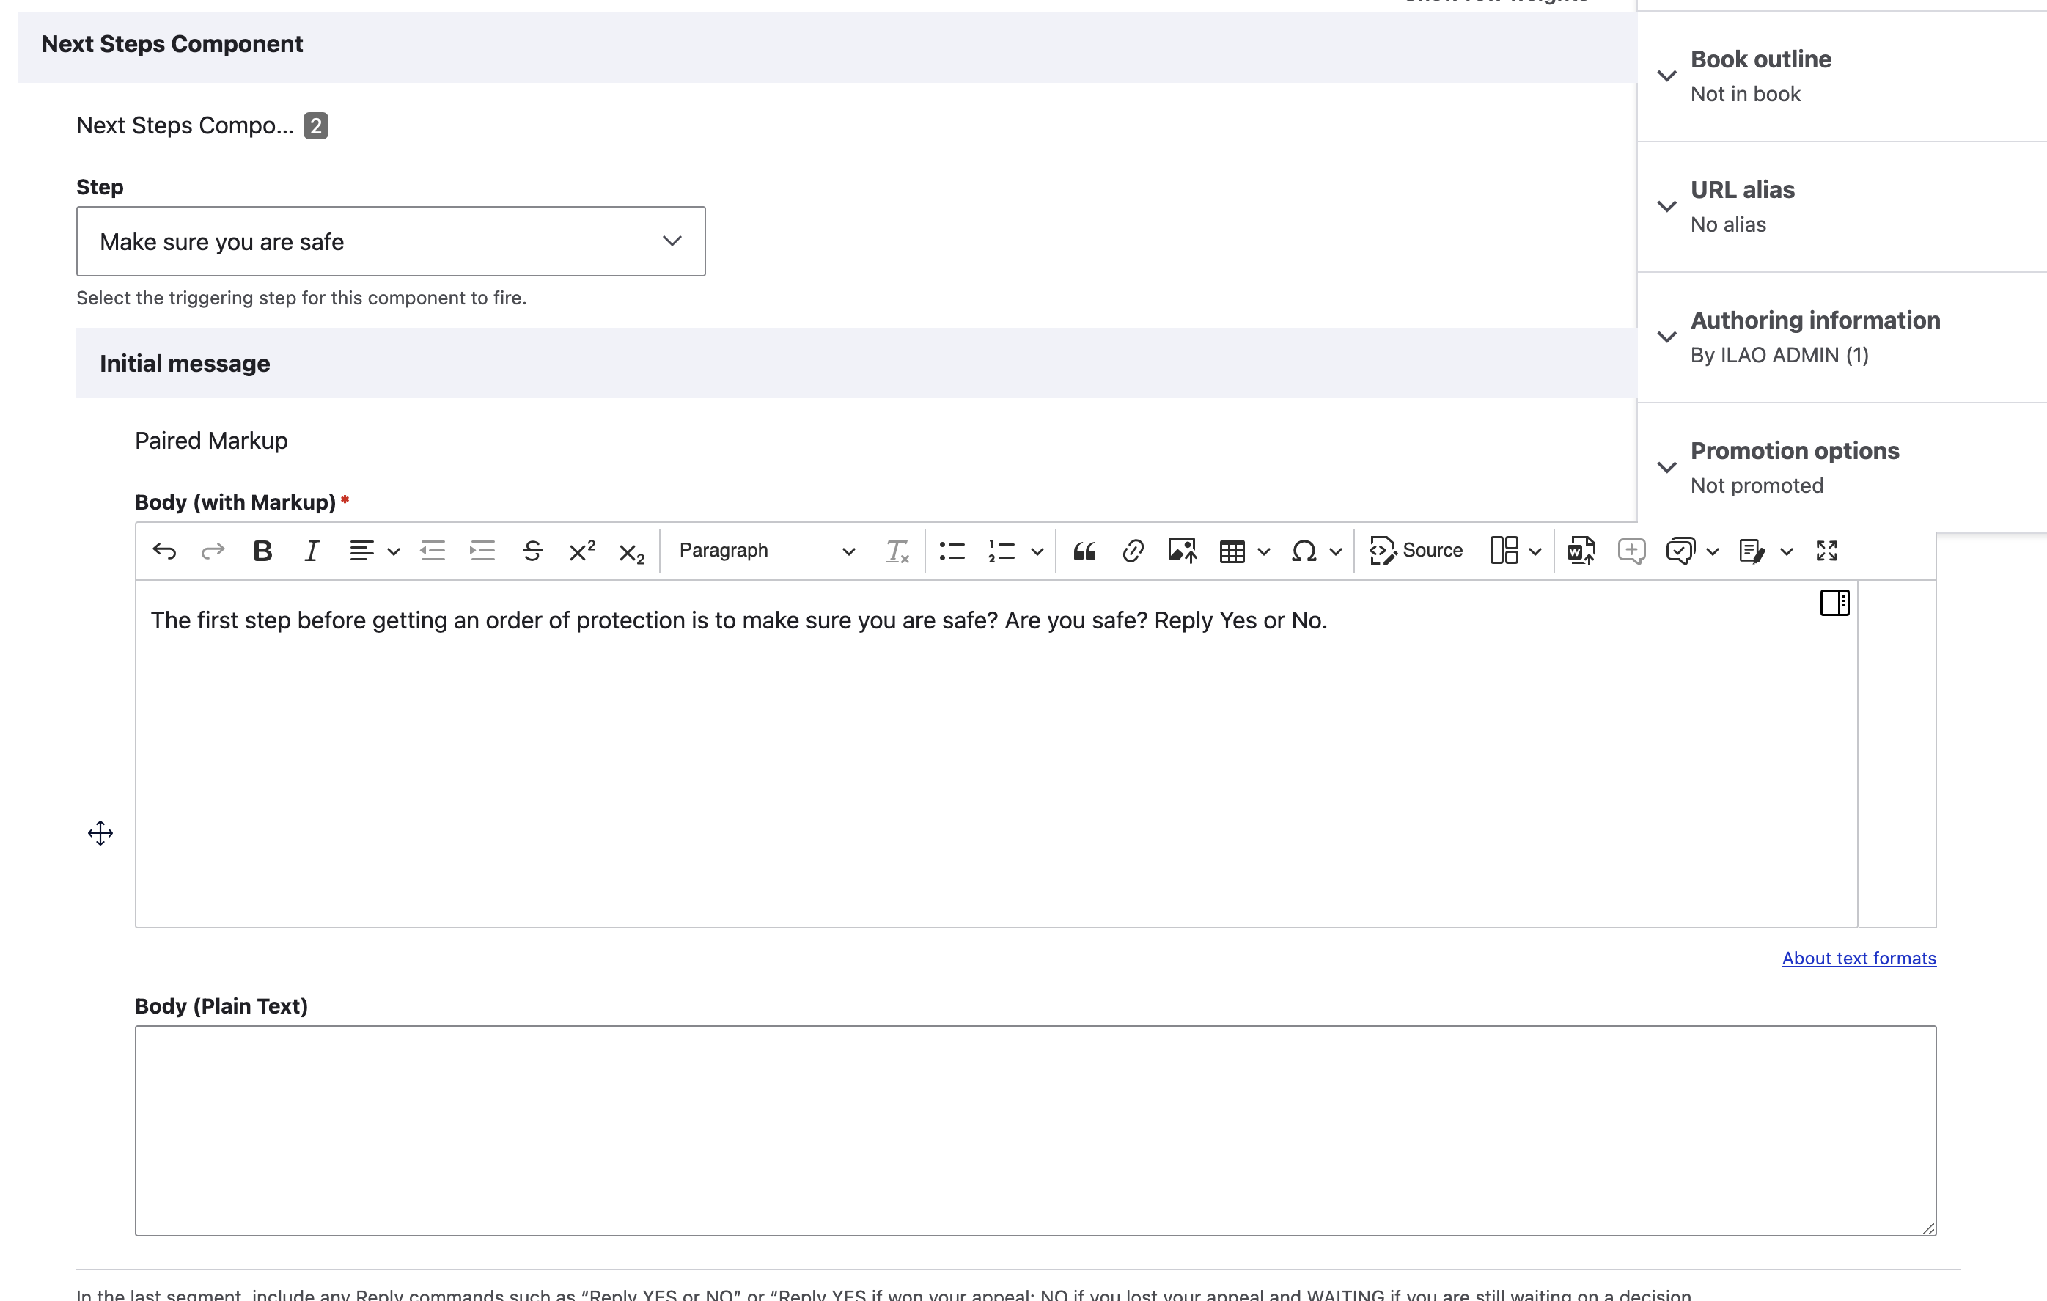Insert a bulleted list
Screen dimensions: 2047x1301
(952, 551)
